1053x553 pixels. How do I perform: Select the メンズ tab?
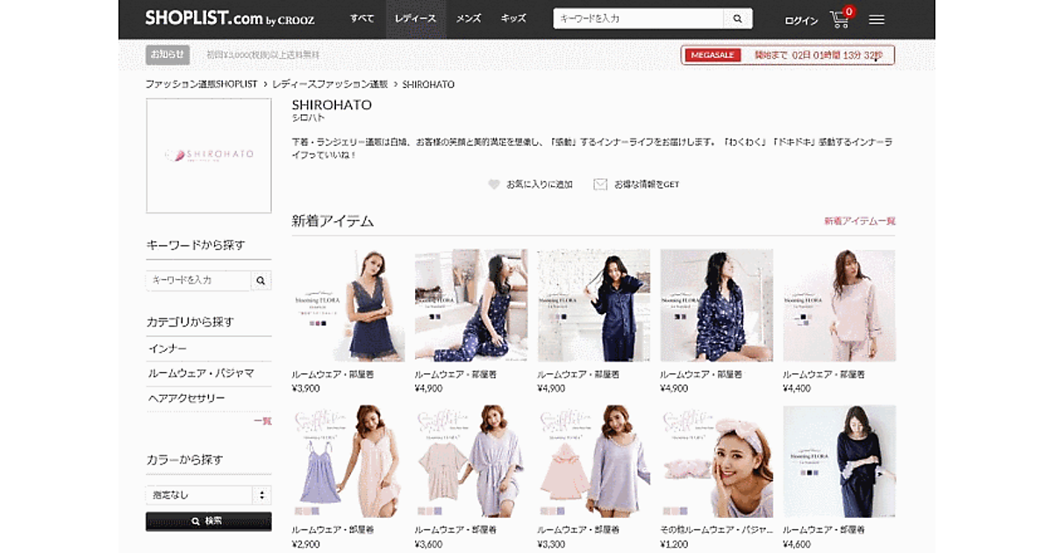click(x=468, y=18)
